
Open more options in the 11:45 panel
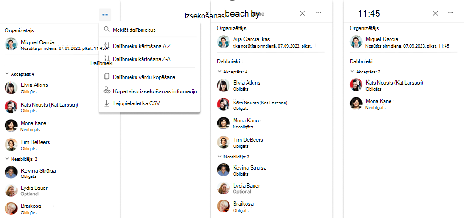[x=451, y=13]
